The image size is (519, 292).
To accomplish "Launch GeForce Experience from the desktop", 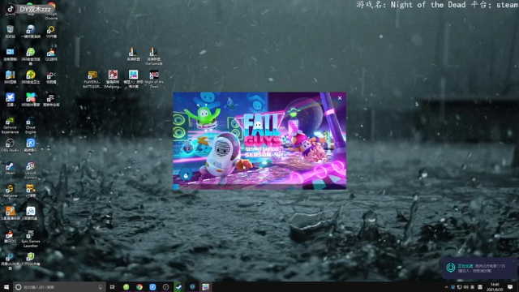I will click(10, 125).
